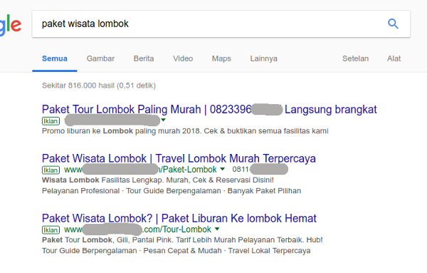The image size is (427, 273).
Task: Open the Berita tab
Action: (144, 58)
